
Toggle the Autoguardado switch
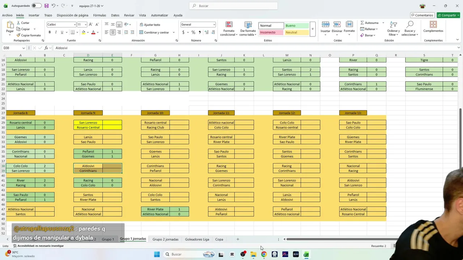[37, 6]
